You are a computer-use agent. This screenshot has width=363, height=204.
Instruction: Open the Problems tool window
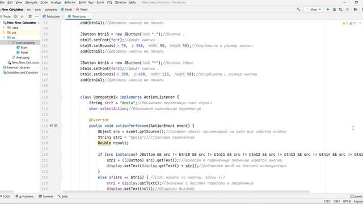coord(24,197)
